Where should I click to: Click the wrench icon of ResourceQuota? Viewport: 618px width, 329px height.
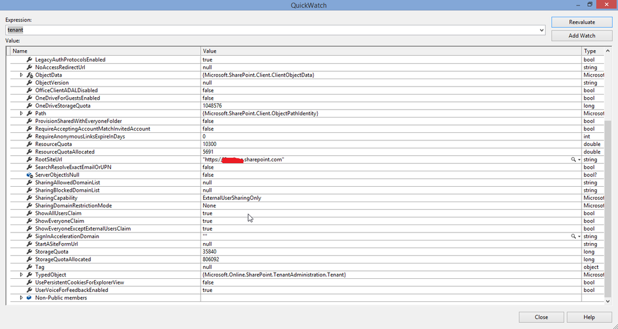29,144
